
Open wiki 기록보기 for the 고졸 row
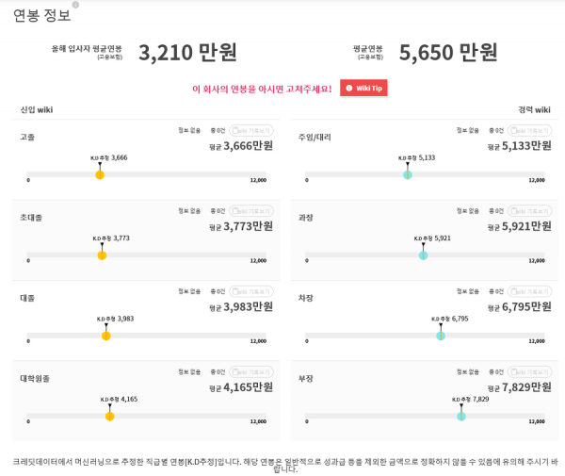pyautogui.click(x=251, y=130)
